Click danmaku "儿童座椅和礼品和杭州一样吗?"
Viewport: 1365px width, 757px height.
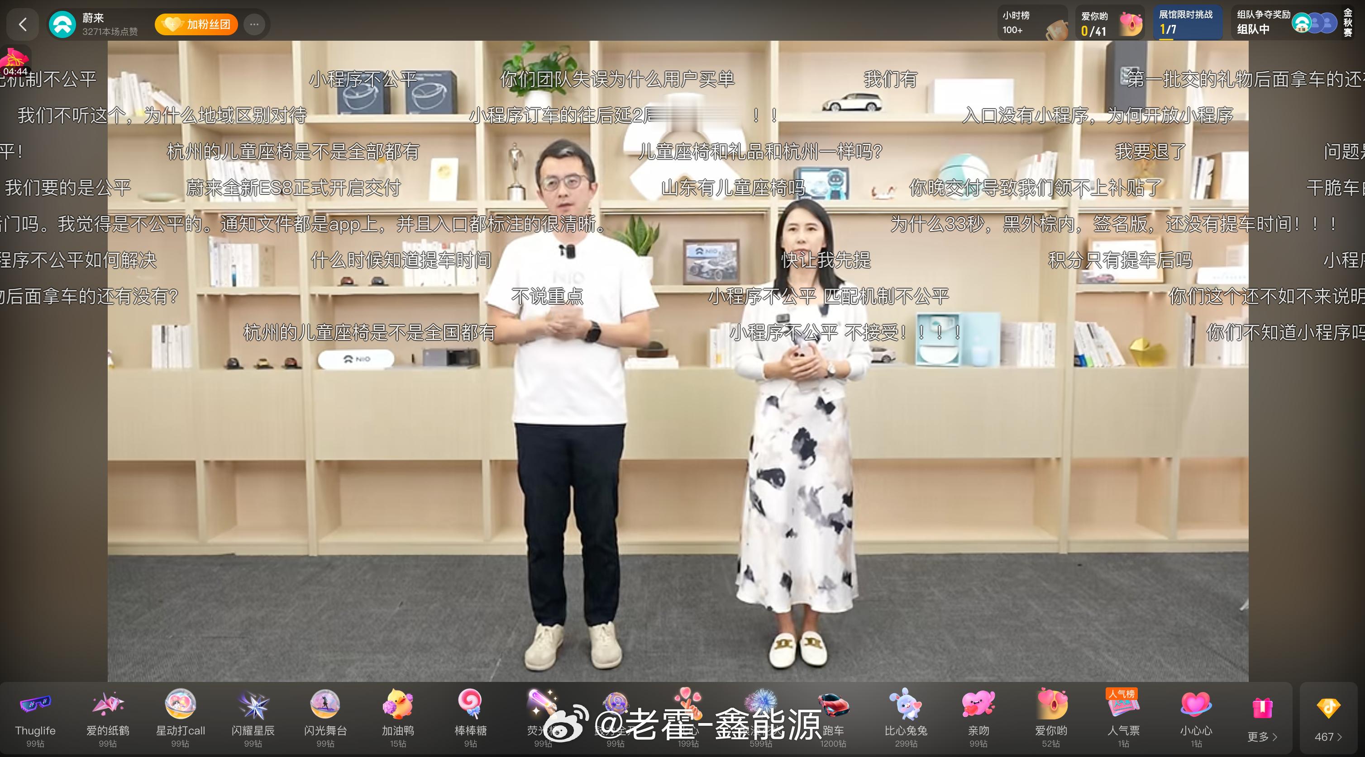(x=760, y=152)
